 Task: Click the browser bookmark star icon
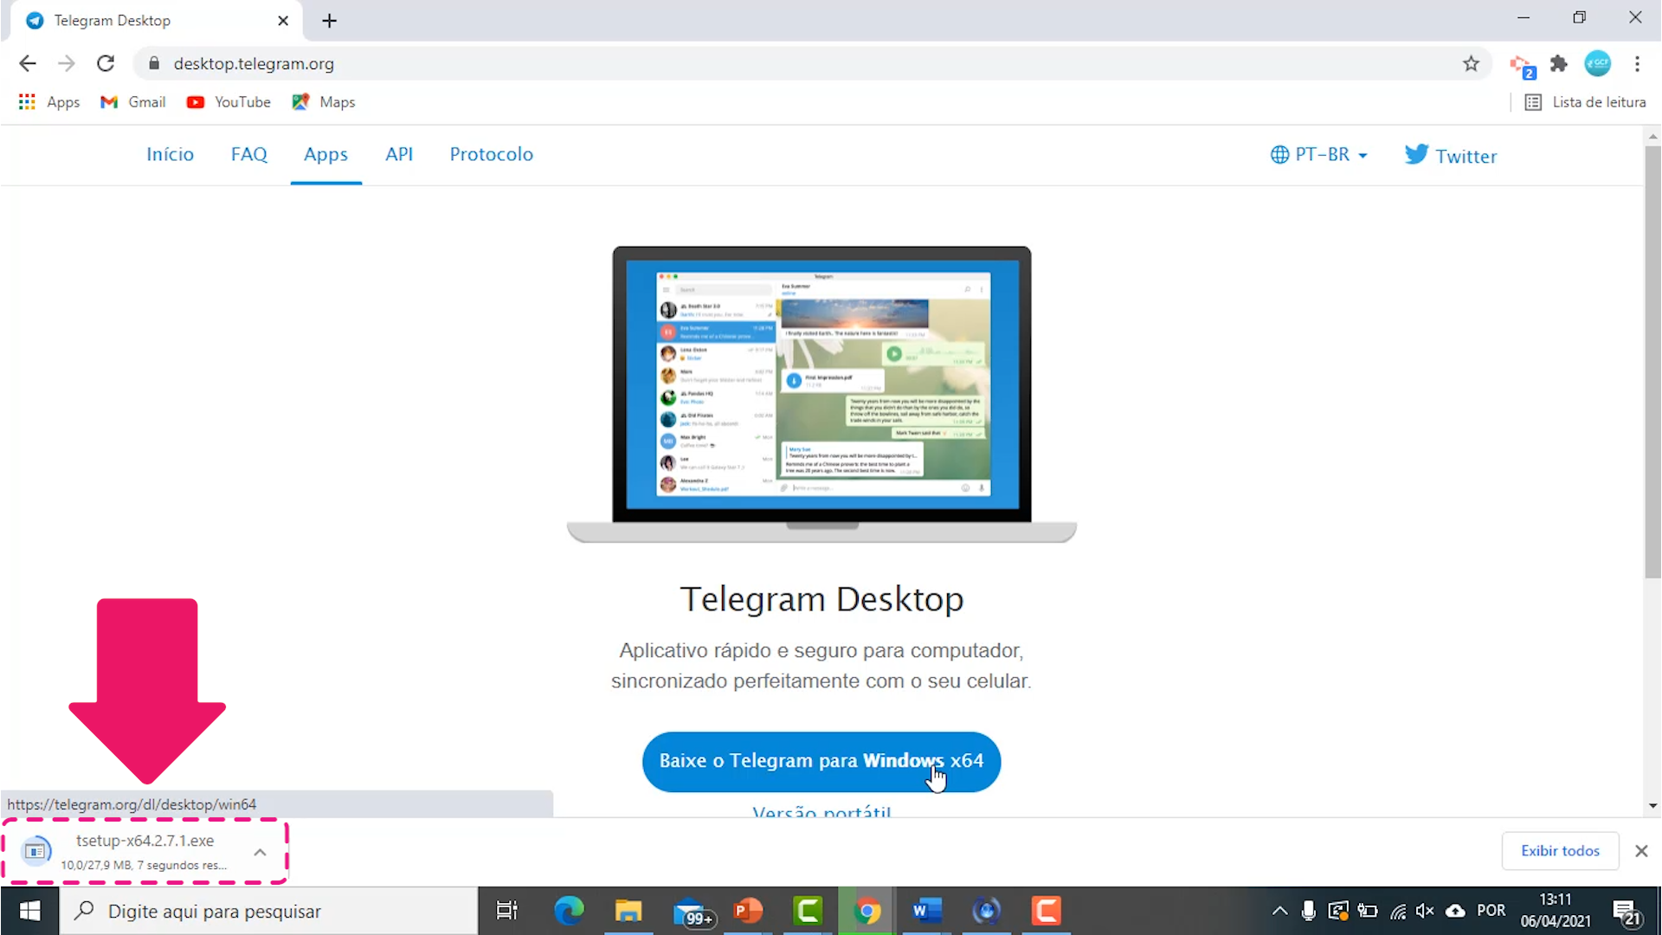tap(1472, 63)
